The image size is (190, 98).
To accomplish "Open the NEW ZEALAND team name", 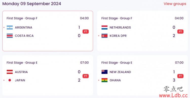I will pos(120,72).
